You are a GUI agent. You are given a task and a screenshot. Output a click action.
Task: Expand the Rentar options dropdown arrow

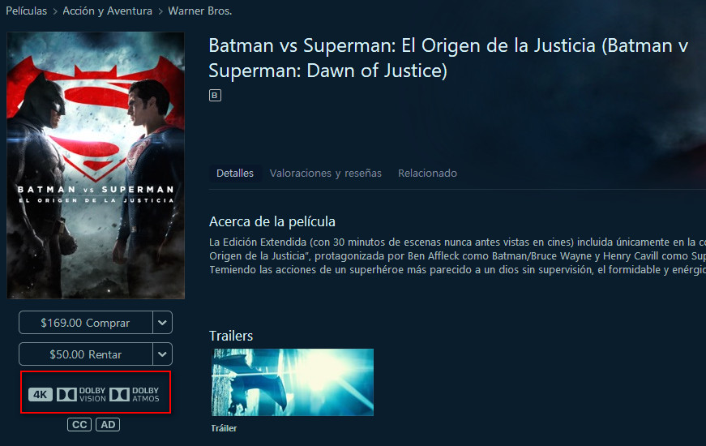point(163,354)
